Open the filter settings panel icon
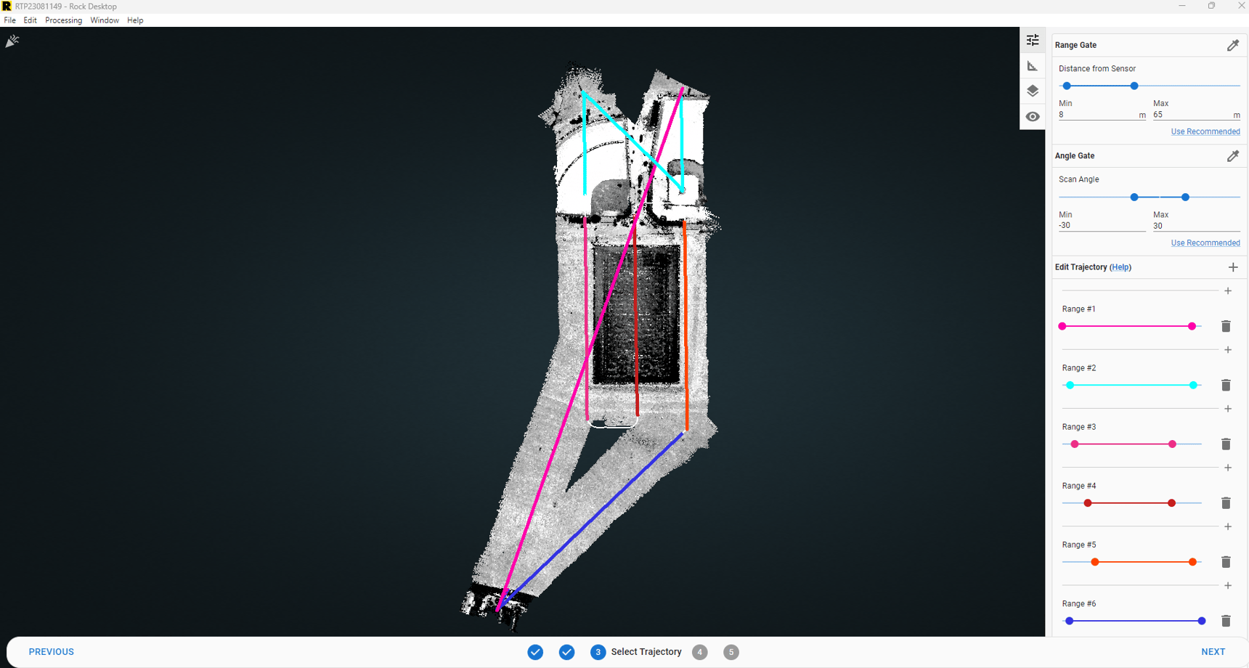Image resolution: width=1249 pixels, height=668 pixels. click(1033, 40)
